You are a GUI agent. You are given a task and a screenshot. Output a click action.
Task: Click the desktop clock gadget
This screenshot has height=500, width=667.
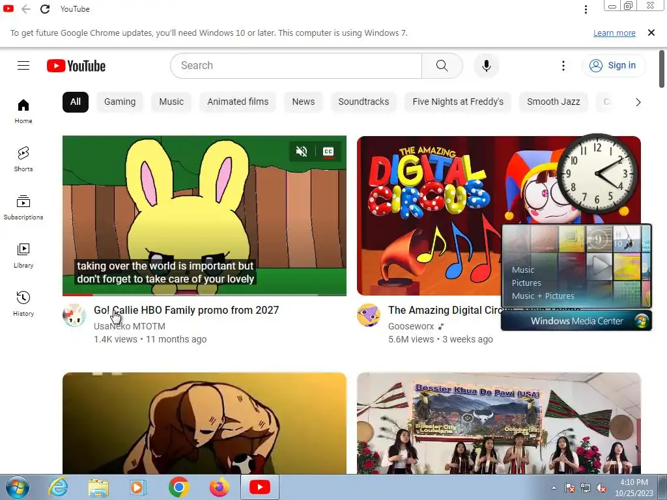click(x=597, y=173)
